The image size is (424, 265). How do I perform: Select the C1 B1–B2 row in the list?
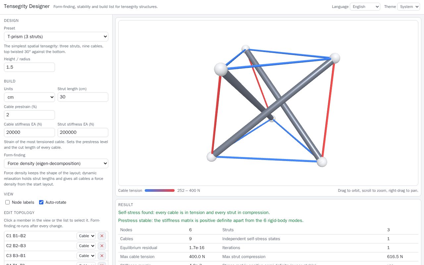(x=56, y=236)
